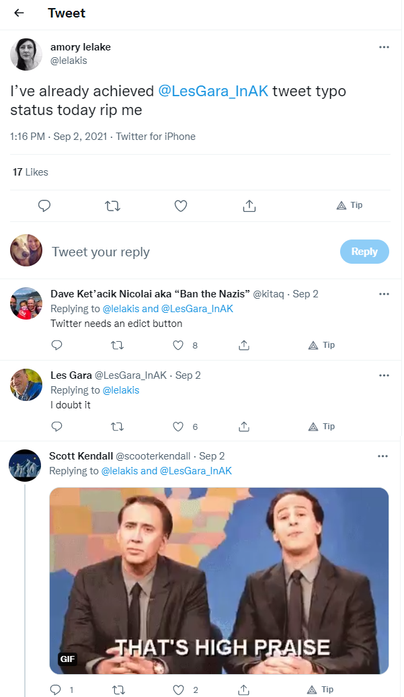Image resolution: width=404 pixels, height=697 pixels.
Task: Like Dave Ket'acik Nicolai's reply
Action: 178,345
